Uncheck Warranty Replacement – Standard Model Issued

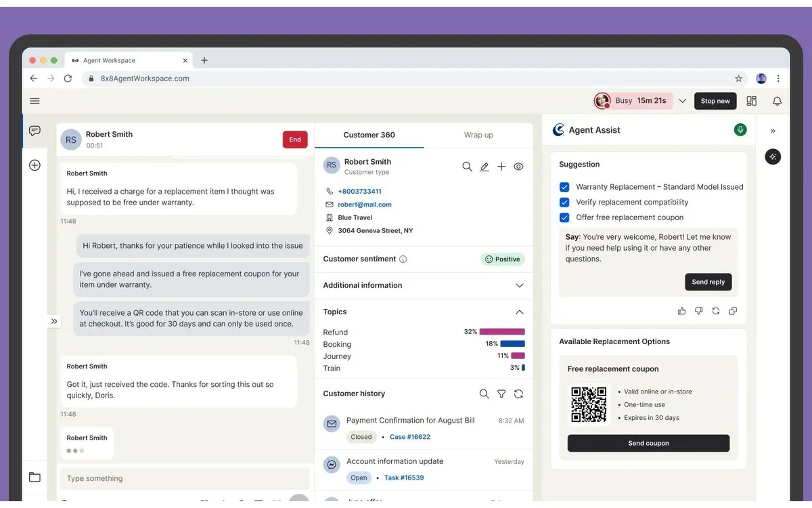pyautogui.click(x=564, y=187)
